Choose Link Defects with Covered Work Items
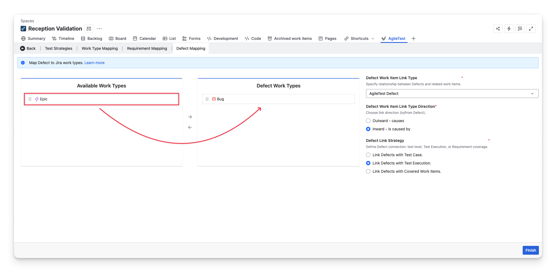This screenshot has height=272, width=556. [368, 171]
